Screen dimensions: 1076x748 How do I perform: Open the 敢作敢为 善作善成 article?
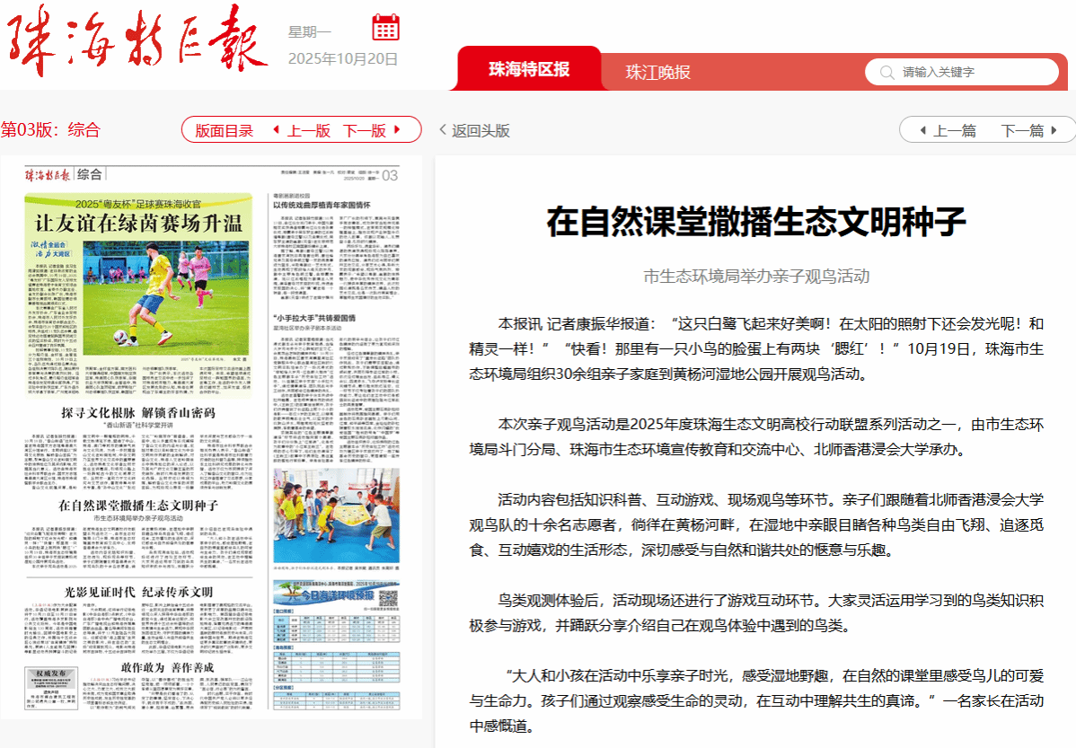point(166,667)
